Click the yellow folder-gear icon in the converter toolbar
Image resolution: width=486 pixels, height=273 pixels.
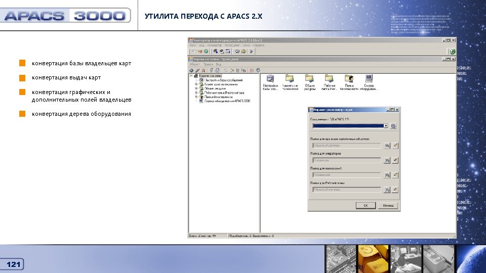point(244,52)
